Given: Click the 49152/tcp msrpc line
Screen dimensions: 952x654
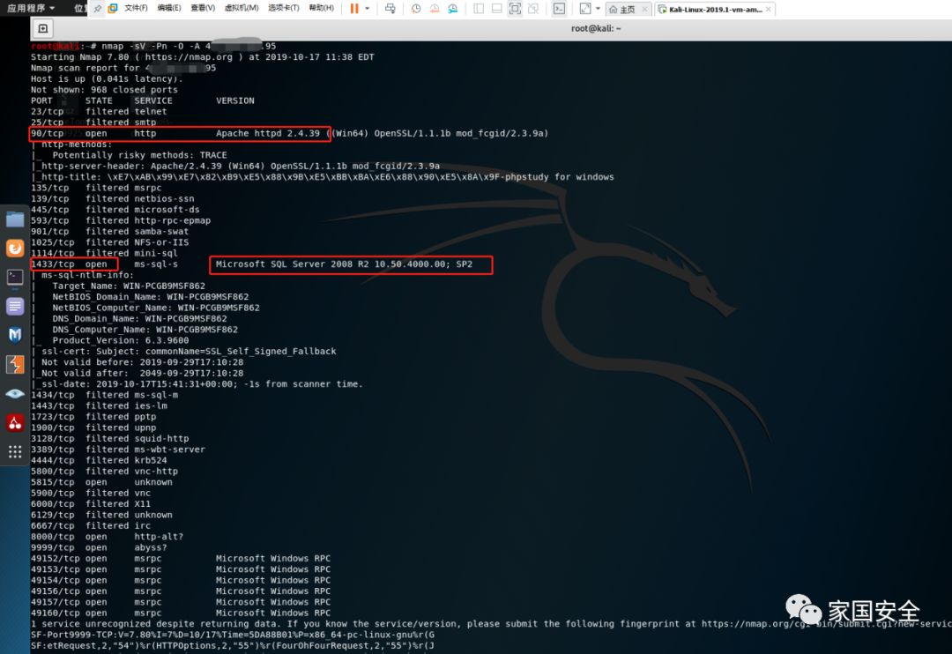Looking at the screenshot, I should click(181, 559).
